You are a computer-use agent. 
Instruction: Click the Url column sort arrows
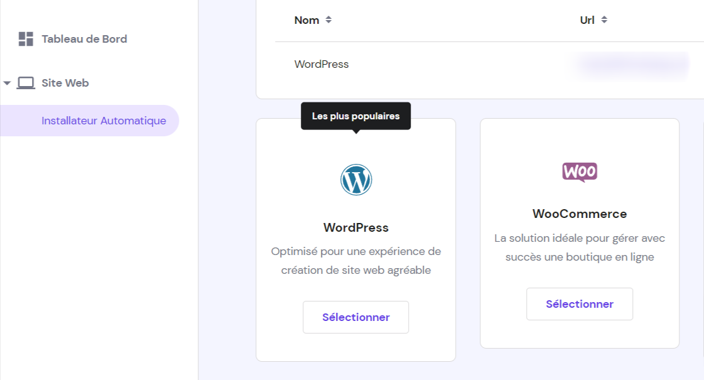coord(605,19)
